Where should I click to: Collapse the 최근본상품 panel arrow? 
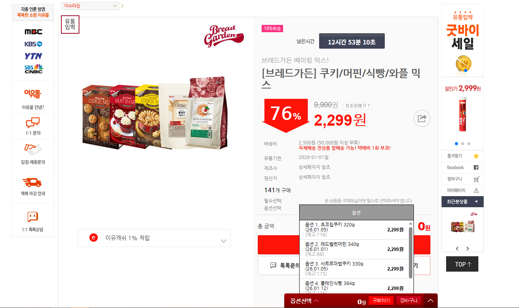click(x=476, y=202)
